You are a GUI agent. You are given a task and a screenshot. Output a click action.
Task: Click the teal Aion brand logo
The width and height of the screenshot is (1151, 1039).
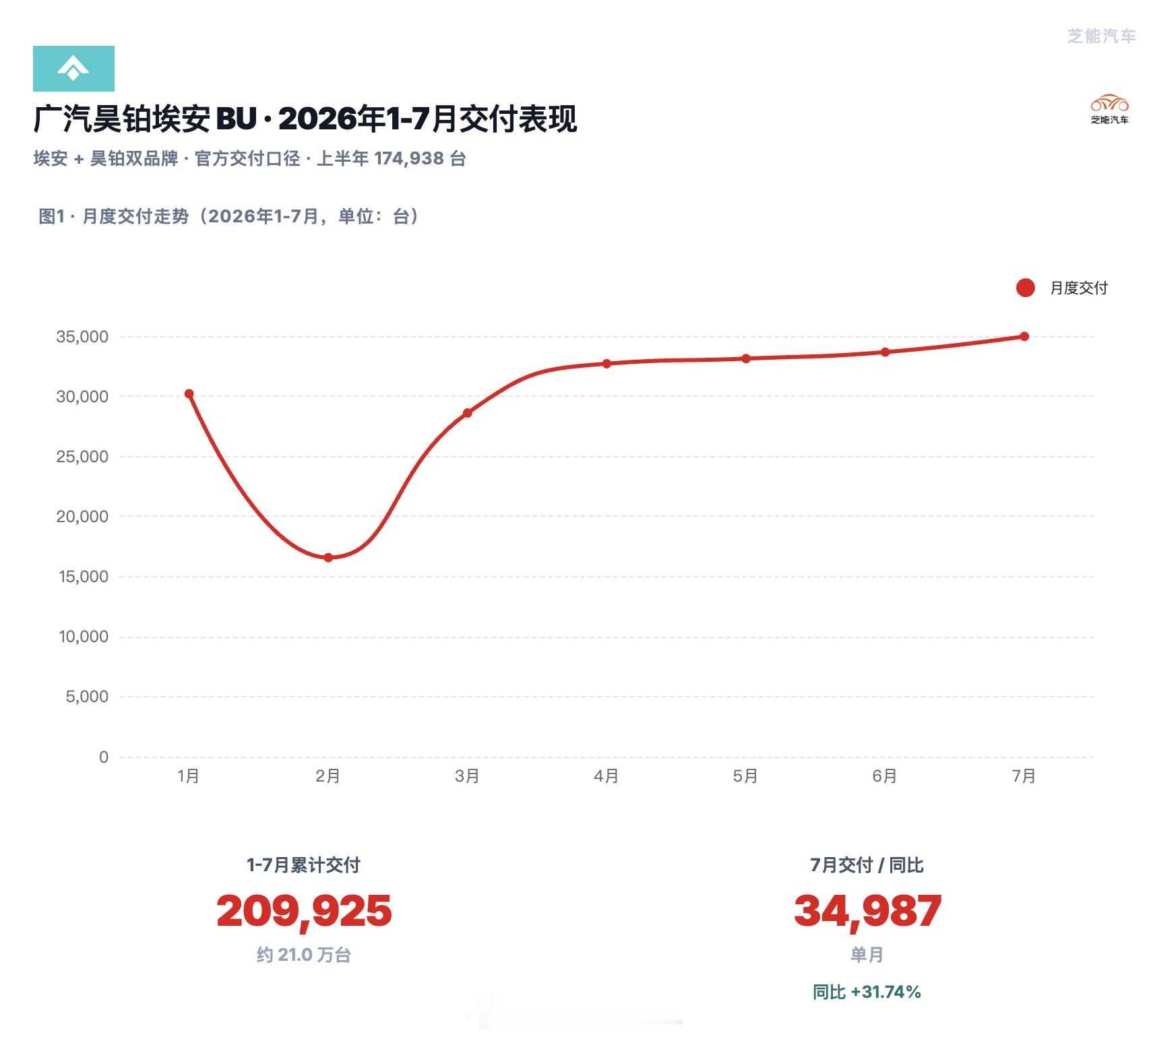point(73,69)
